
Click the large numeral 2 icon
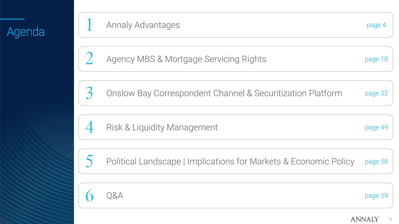[x=89, y=59]
